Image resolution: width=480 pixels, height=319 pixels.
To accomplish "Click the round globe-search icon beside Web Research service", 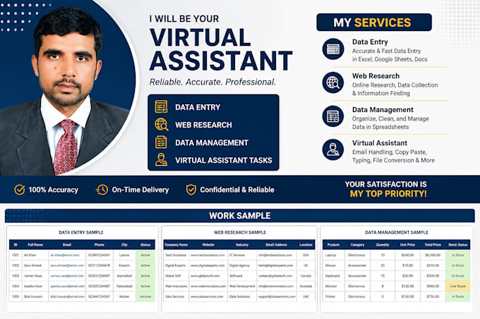I will pos(333,82).
